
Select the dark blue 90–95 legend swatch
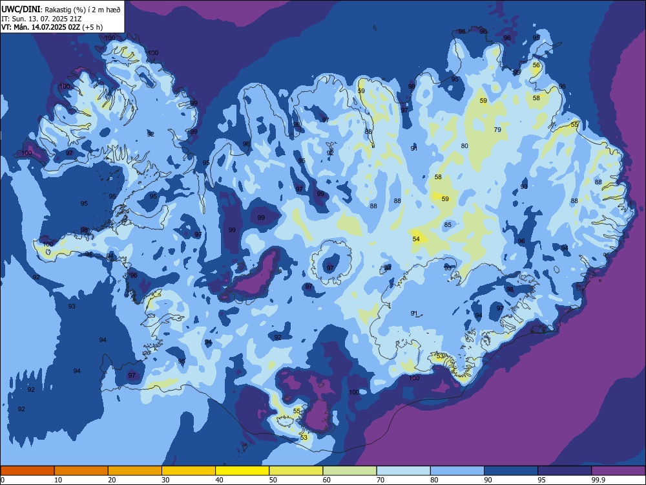(x=511, y=471)
